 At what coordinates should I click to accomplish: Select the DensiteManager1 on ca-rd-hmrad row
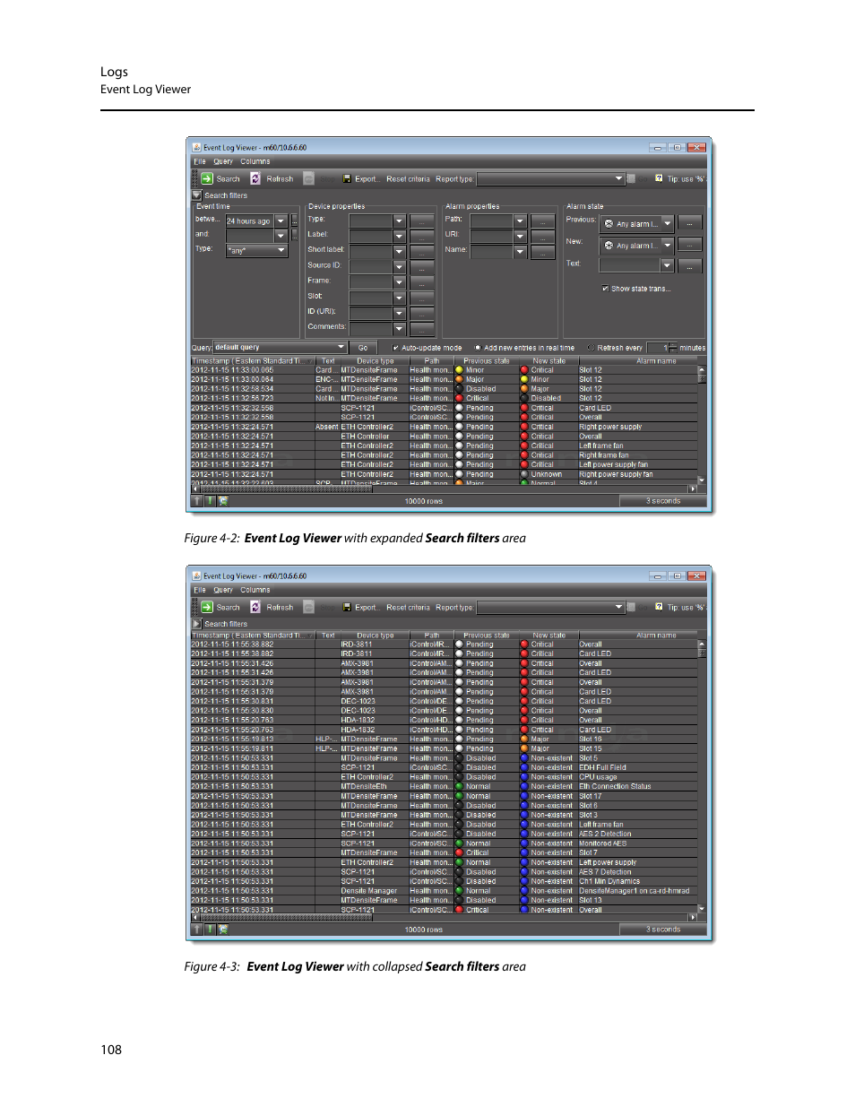pos(445,891)
